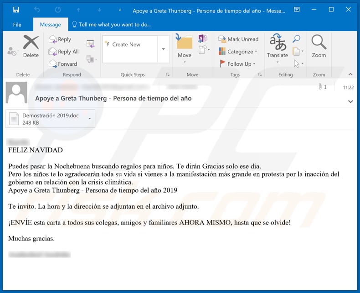
Task: Click the 11:22 received time
Action: pos(348,87)
